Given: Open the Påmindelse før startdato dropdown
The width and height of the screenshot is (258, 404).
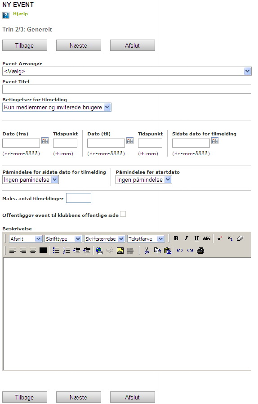Looking at the screenshot, I should [x=144, y=180].
